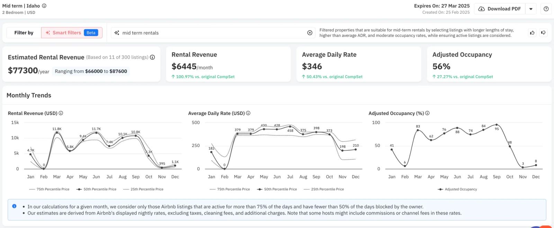The height and width of the screenshot is (228, 554).
Task: Click the Ranging from $66000 to $87600 label
Action: click(91, 71)
